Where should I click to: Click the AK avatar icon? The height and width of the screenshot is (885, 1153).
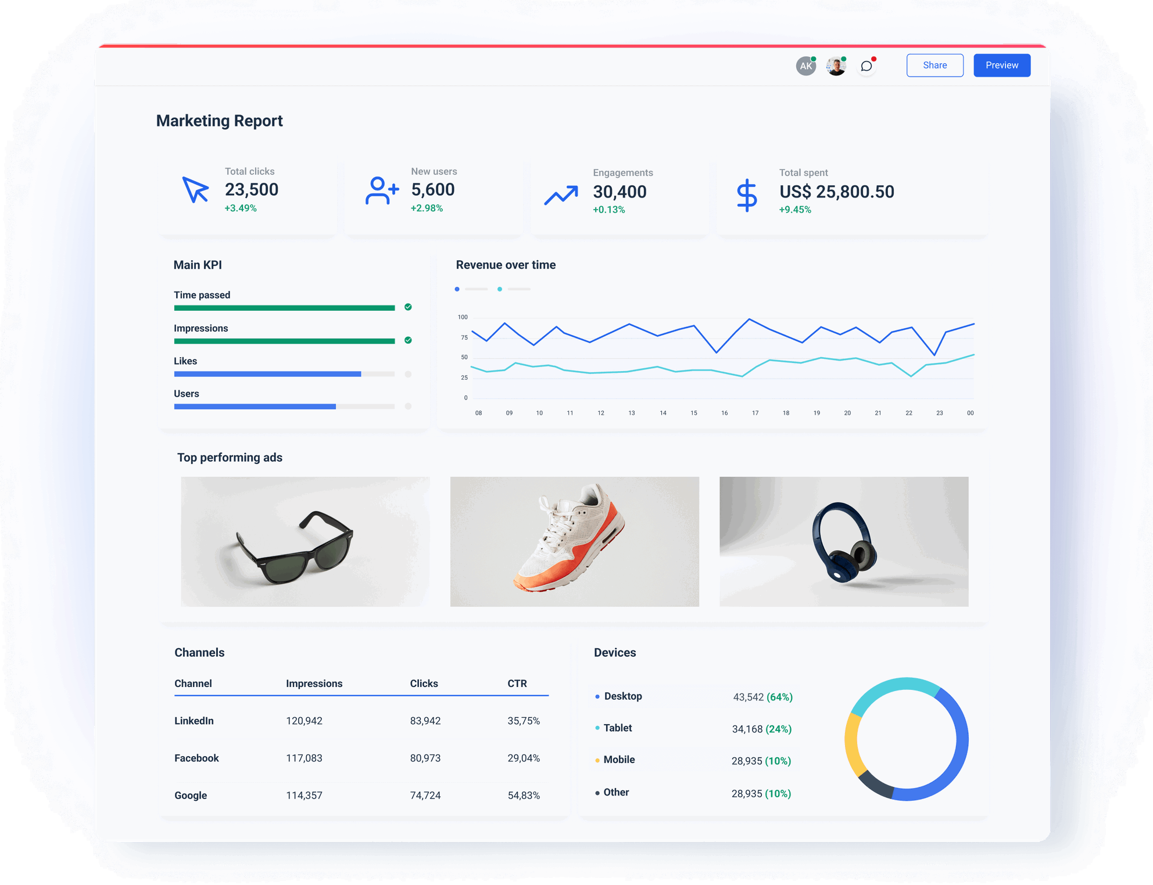[805, 65]
